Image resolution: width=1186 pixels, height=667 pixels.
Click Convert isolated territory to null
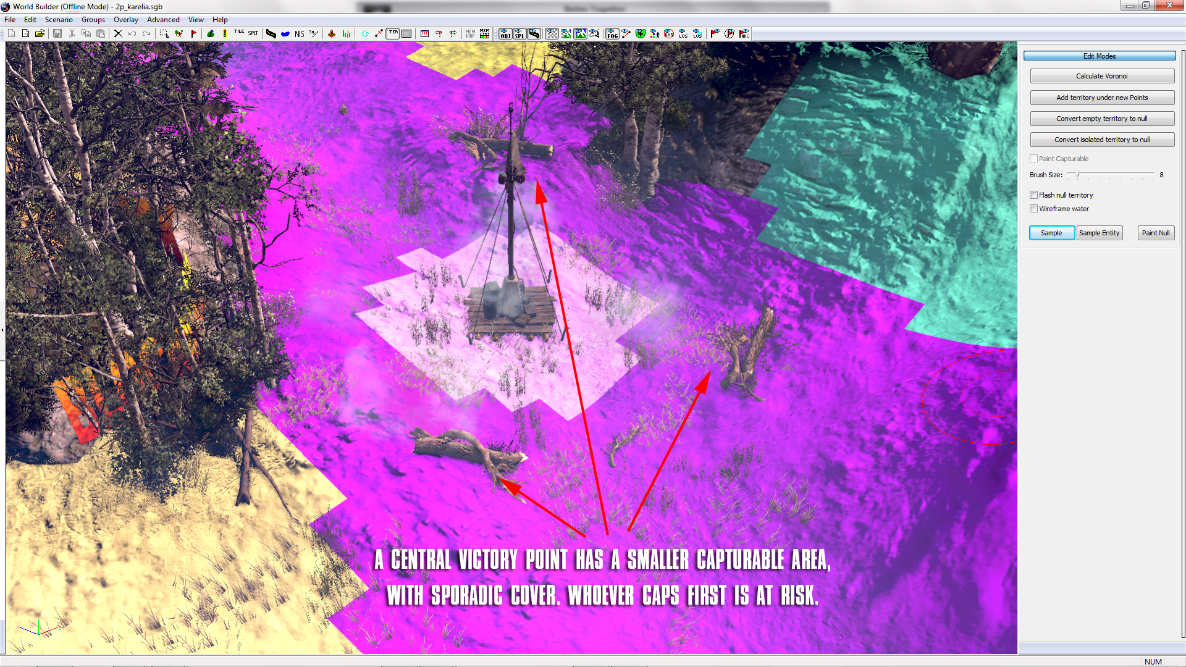[1102, 140]
